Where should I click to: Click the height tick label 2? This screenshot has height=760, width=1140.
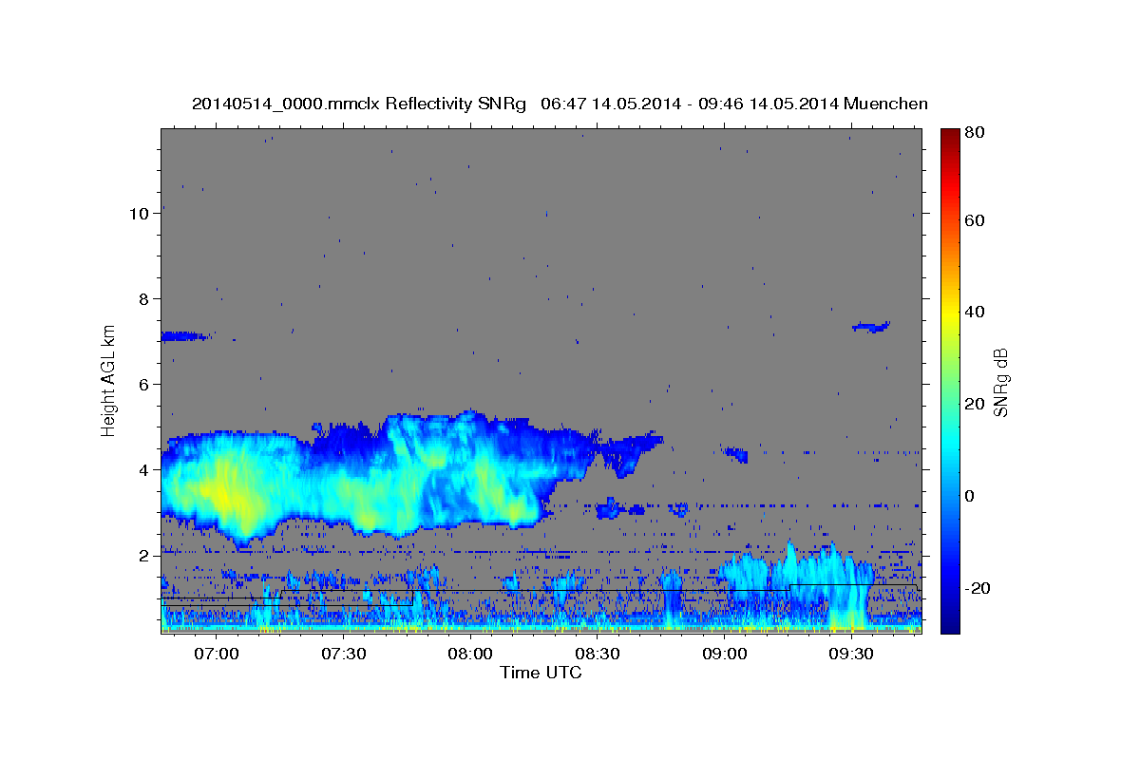point(144,556)
